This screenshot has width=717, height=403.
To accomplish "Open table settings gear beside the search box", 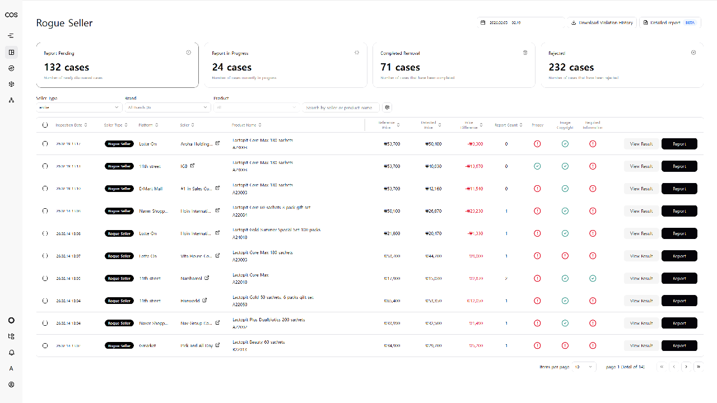I will coord(387,107).
